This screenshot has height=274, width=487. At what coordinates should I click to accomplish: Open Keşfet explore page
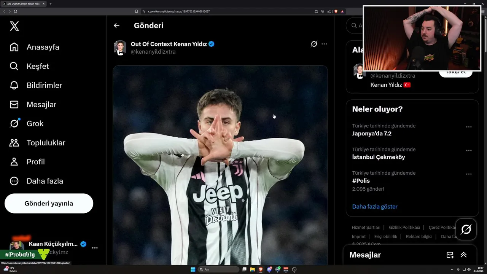(x=29, y=66)
